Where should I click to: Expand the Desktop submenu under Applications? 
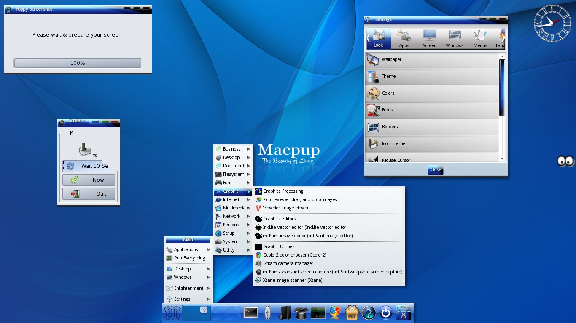click(233, 157)
